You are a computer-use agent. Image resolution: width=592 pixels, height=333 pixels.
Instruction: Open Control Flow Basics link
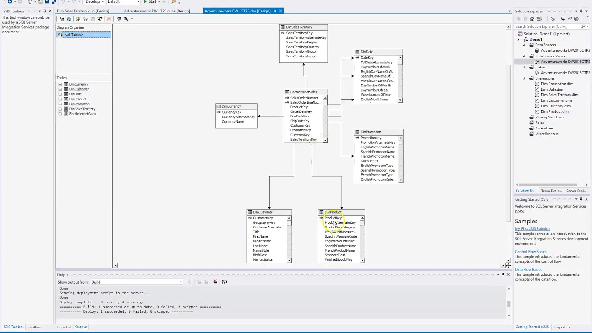(x=530, y=252)
